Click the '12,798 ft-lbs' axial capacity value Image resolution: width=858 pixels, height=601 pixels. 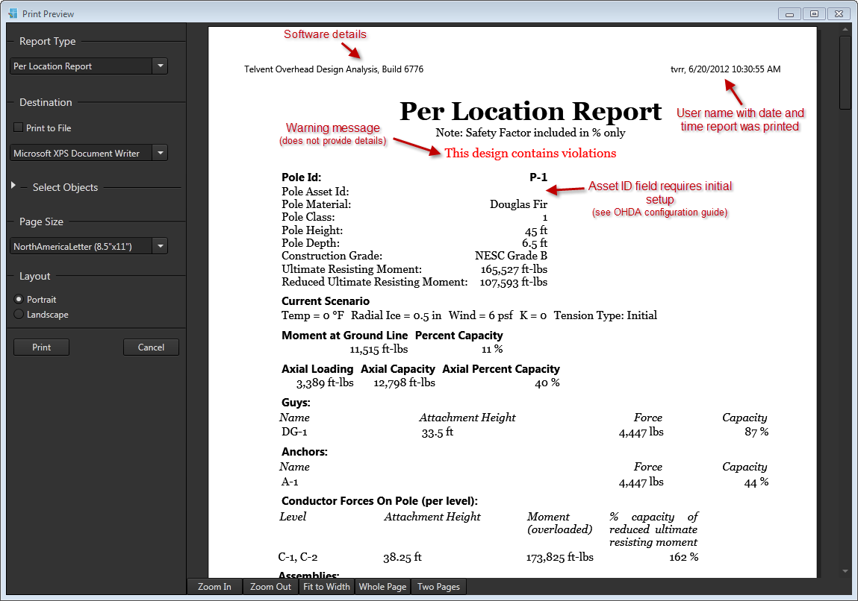click(405, 383)
